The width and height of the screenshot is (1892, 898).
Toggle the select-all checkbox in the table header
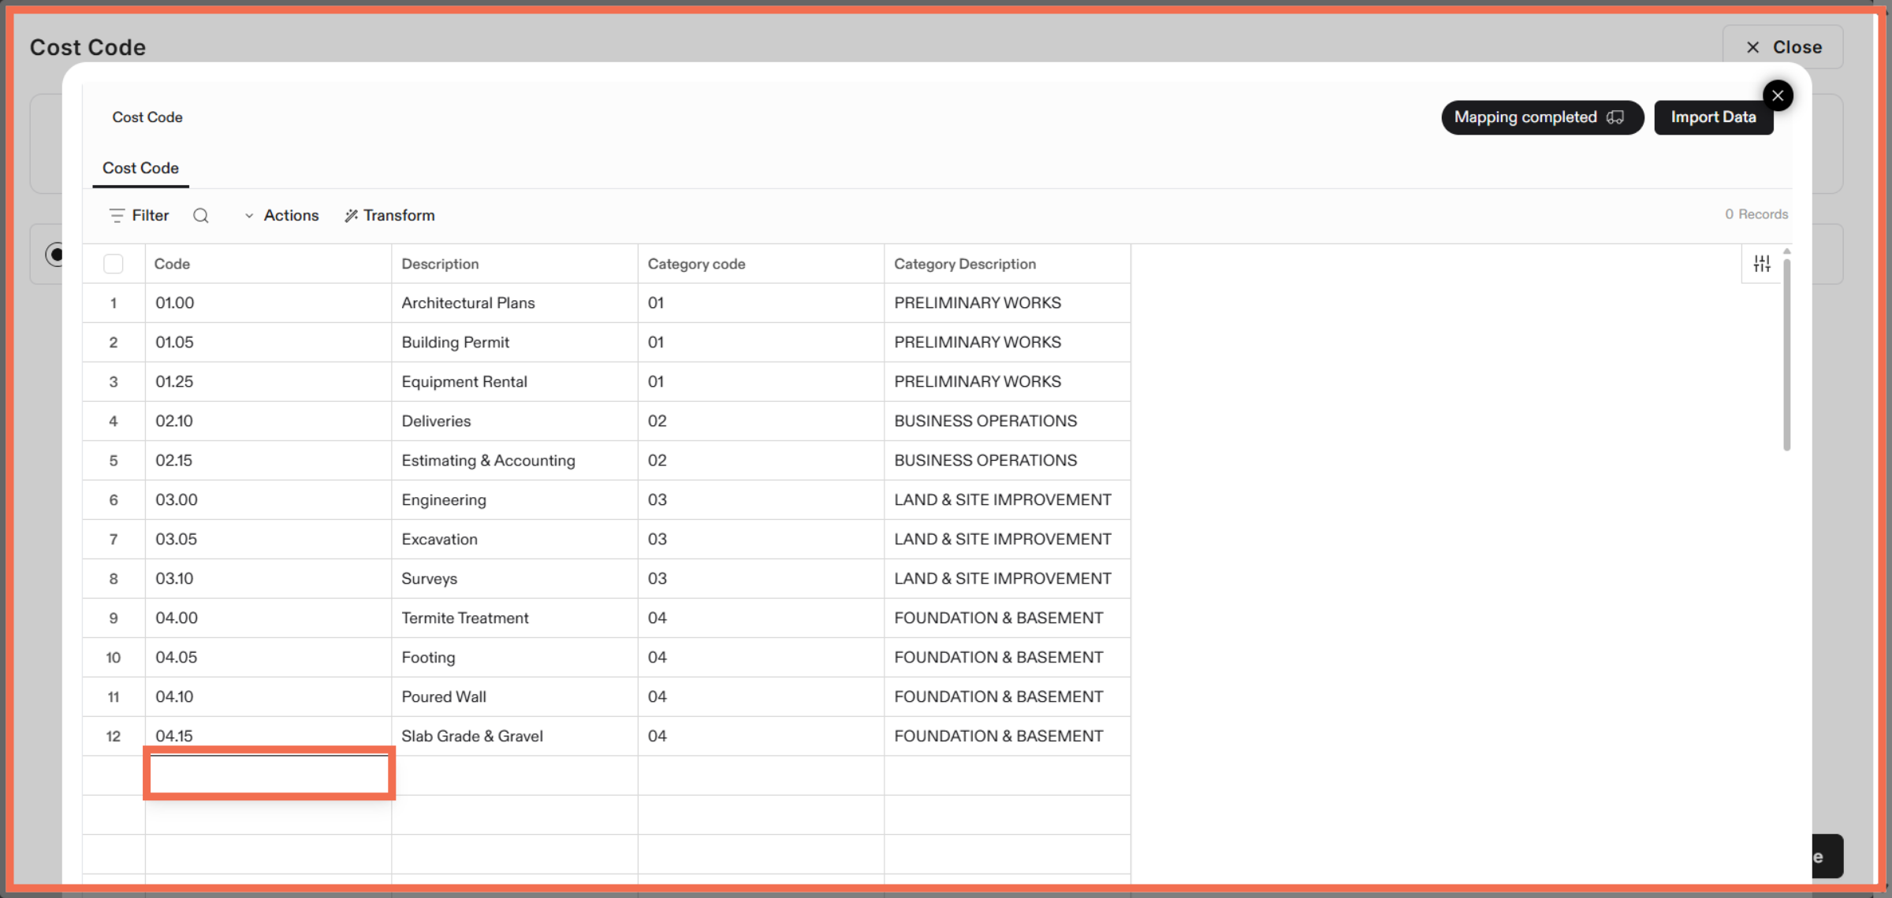[x=113, y=264]
